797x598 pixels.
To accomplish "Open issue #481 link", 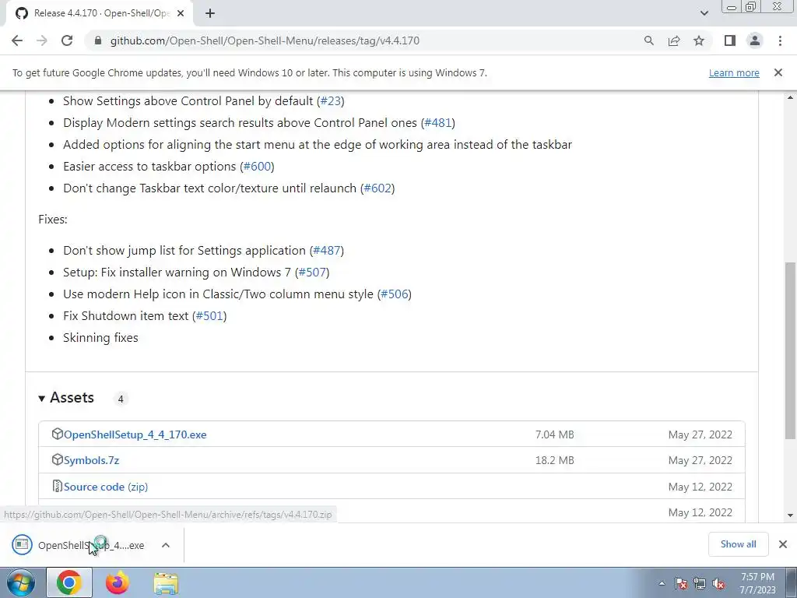I will pyautogui.click(x=437, y=122).
